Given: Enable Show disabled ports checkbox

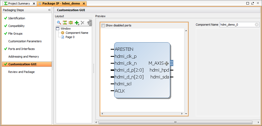Looking at the screenshot, I should 103,25.
